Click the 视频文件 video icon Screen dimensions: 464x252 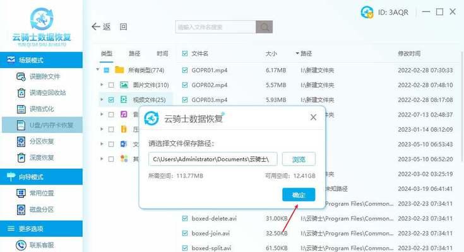pyautogui.click(x=124, y=100)
